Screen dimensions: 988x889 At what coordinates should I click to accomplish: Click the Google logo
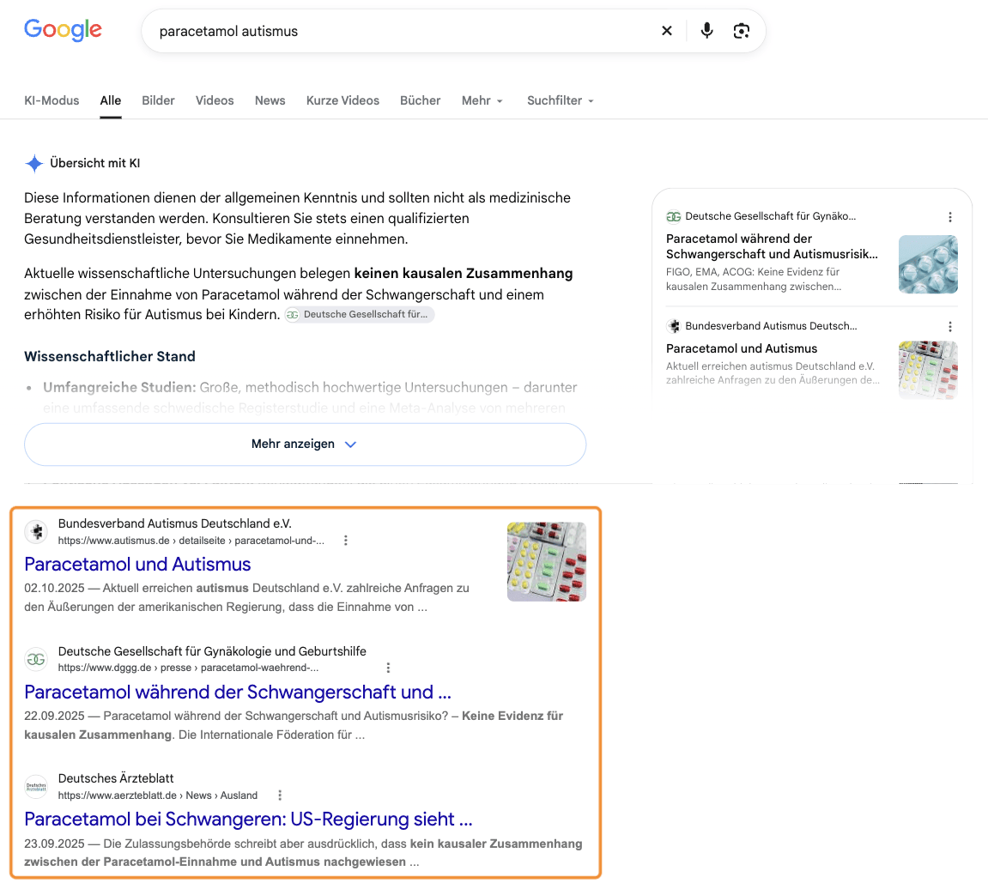(63, 30)
